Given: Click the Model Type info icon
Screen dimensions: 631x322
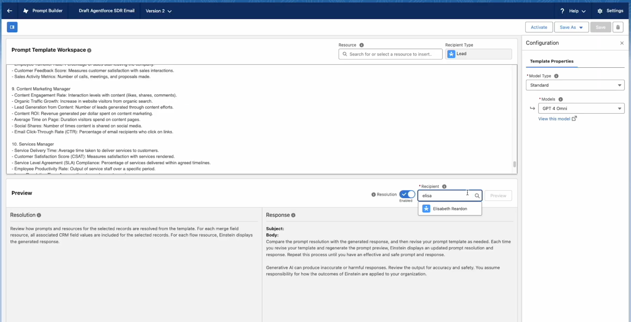Looking at the screenshot, I should 556,76.
